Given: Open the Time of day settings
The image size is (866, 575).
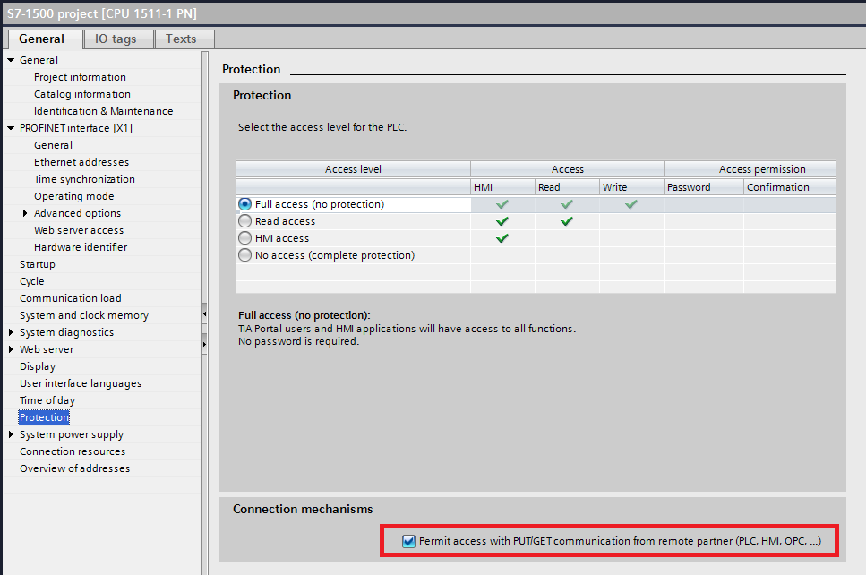Looking at the screenshot, I should [x=47, y=400].
